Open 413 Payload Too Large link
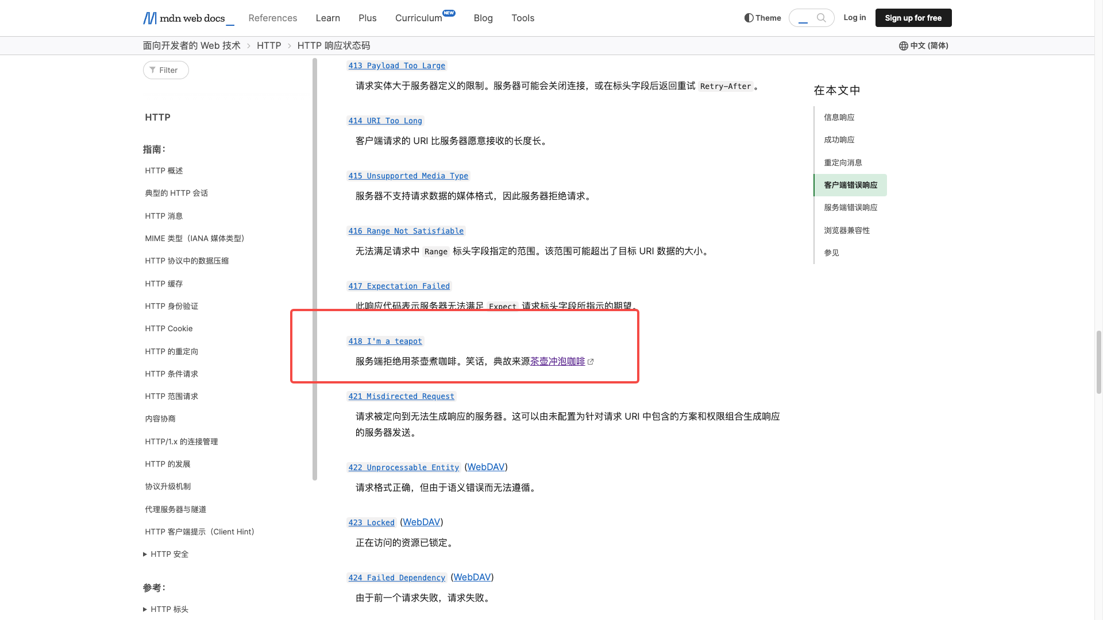Viewport: 1103px width, 620px height. pyautogui.click(x=397, y=66)
